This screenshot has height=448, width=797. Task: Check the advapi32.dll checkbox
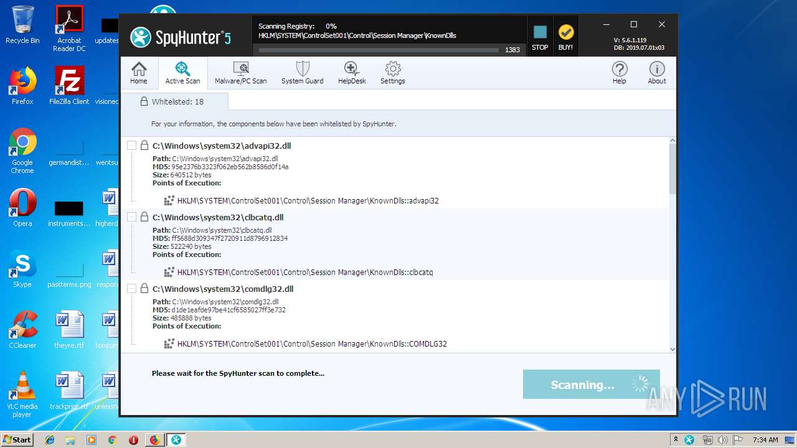pos(131,146)
